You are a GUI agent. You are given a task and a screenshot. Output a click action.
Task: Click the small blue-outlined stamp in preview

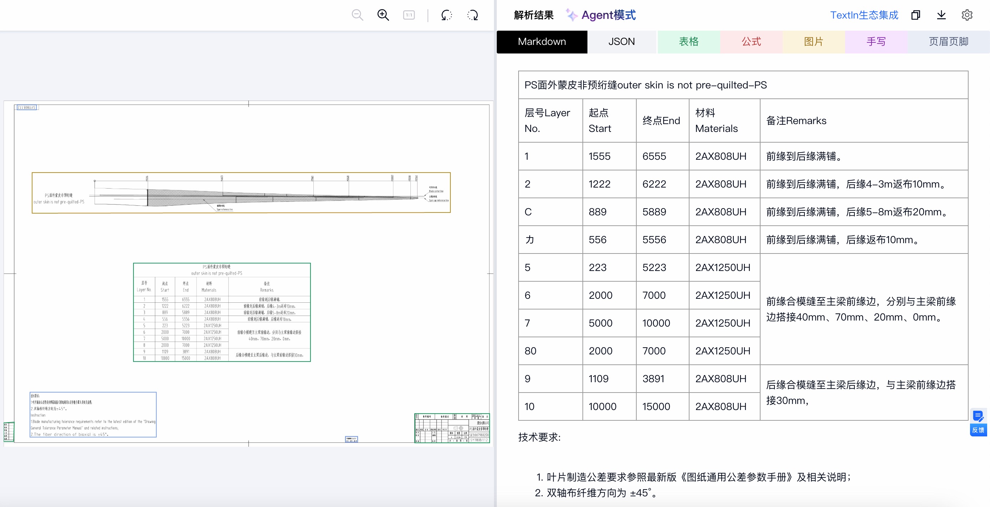(351, 439)
